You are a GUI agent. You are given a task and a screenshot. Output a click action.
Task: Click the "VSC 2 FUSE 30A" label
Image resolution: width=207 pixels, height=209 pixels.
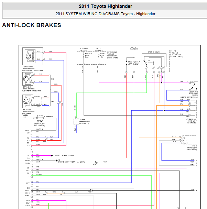click(130, 63)
